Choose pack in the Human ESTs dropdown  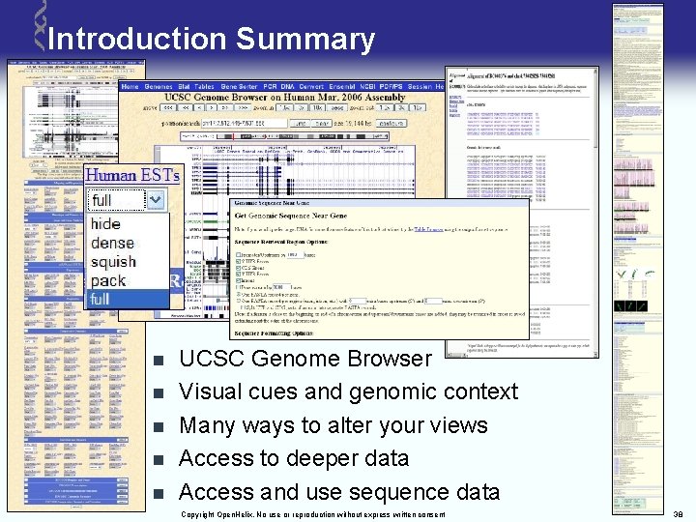[108, 280]
